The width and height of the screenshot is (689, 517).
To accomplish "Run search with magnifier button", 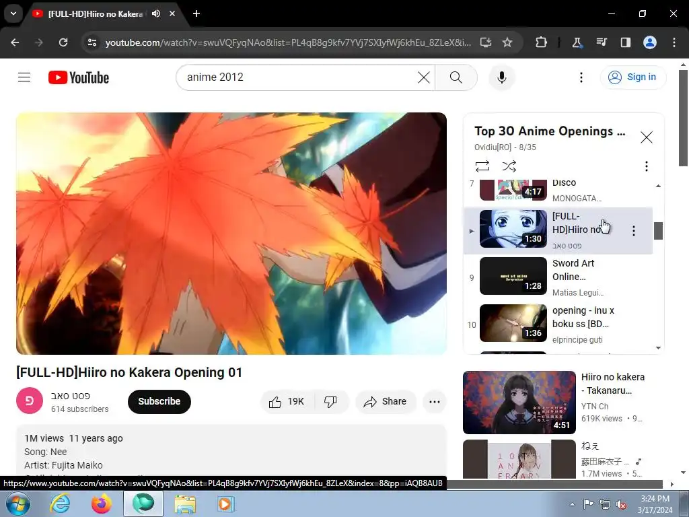I will [x=456, y=77].
